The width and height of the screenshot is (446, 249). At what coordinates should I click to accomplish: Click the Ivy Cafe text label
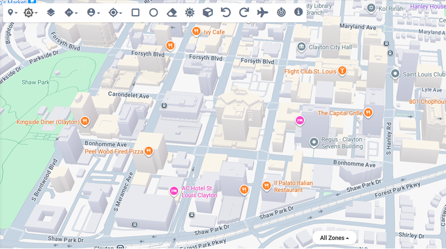tap(214, 32)
